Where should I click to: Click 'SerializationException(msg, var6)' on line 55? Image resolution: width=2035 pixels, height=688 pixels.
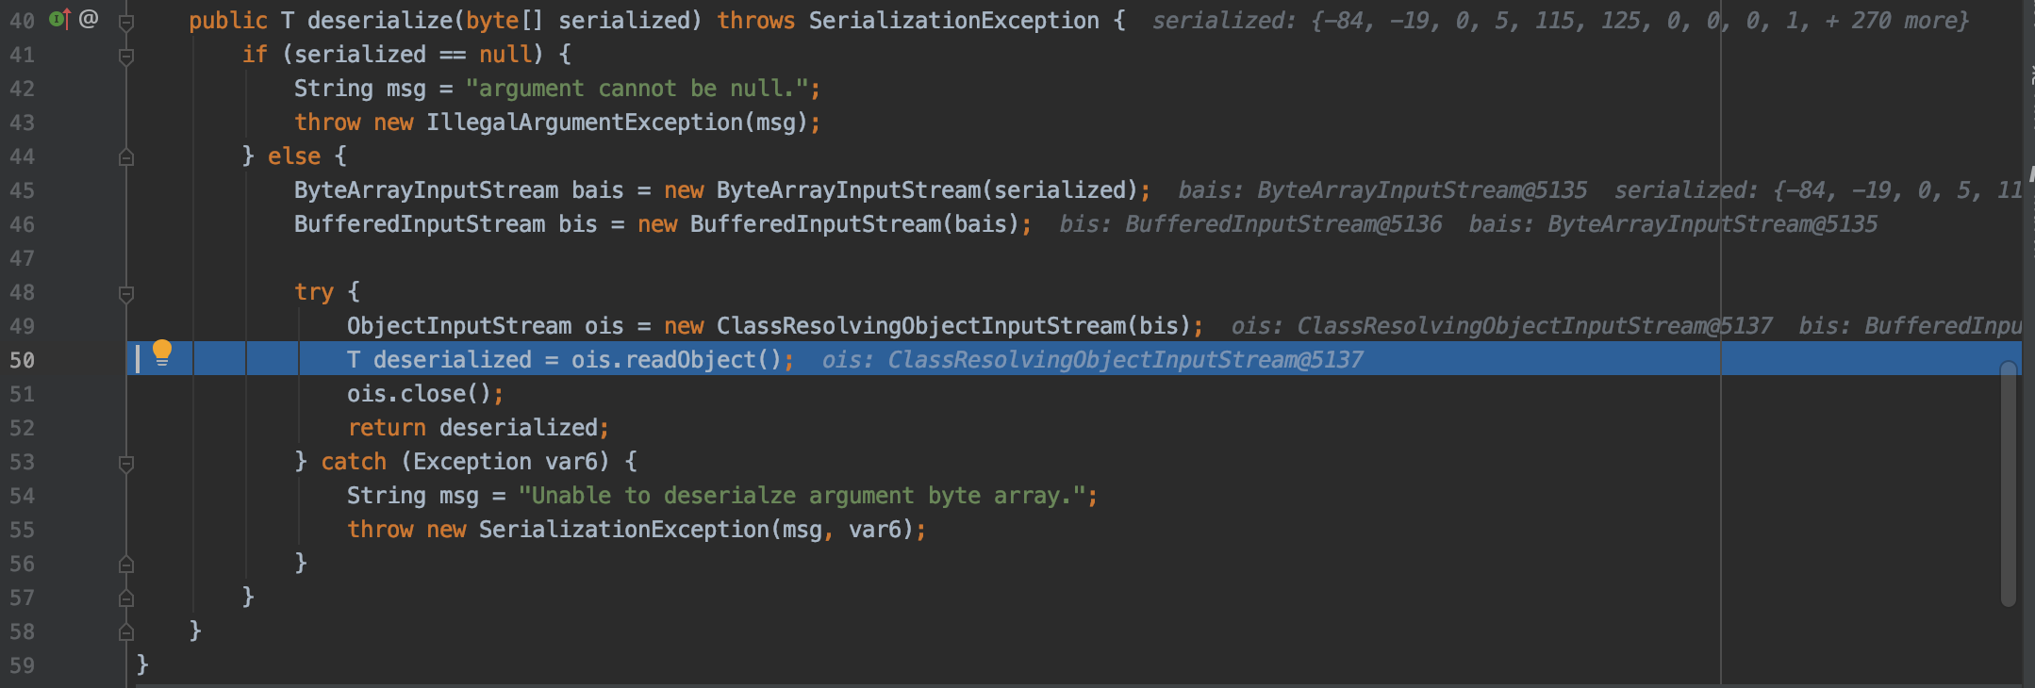(x=697, y=530)
